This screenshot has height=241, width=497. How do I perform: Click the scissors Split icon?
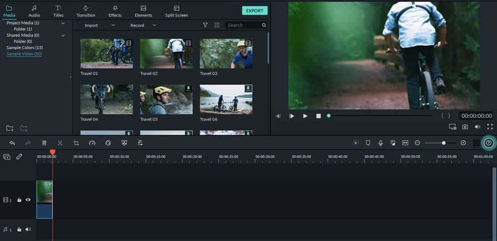60,143
